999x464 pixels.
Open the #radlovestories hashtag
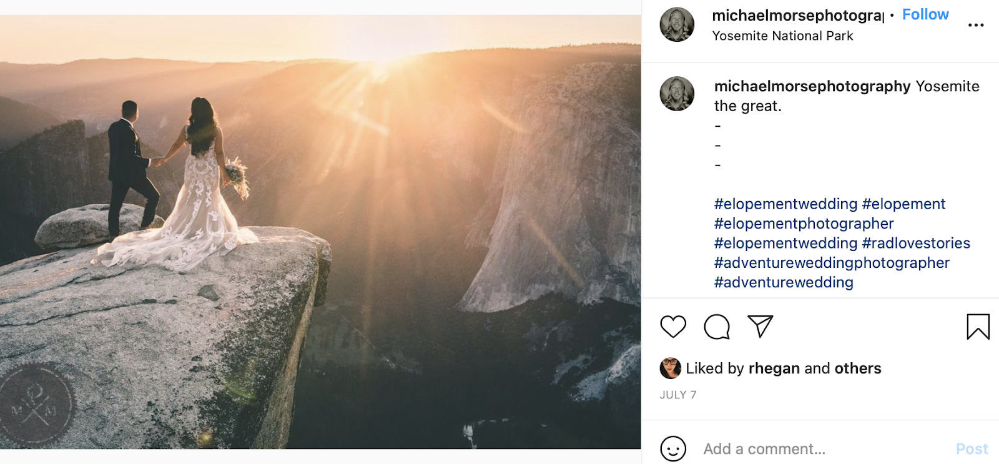coord(916,243)
